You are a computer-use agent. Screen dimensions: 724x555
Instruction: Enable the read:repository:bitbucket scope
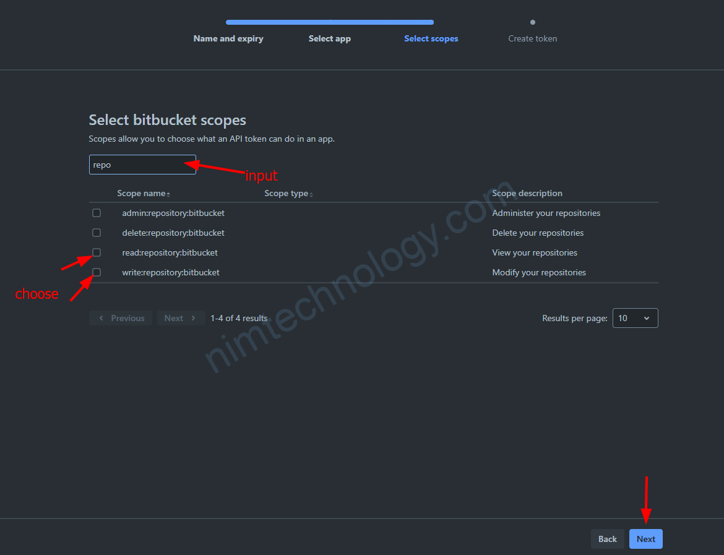click(97, 252)
